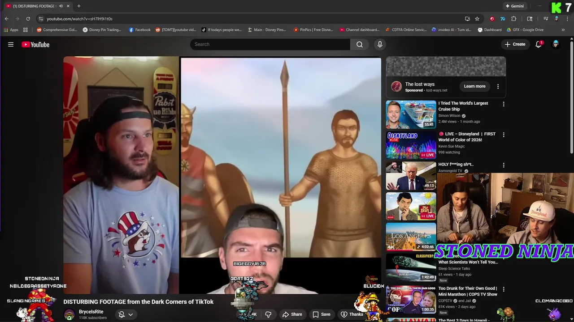Open Comprehensive Gol... bookmark

(x=57, y=30)
